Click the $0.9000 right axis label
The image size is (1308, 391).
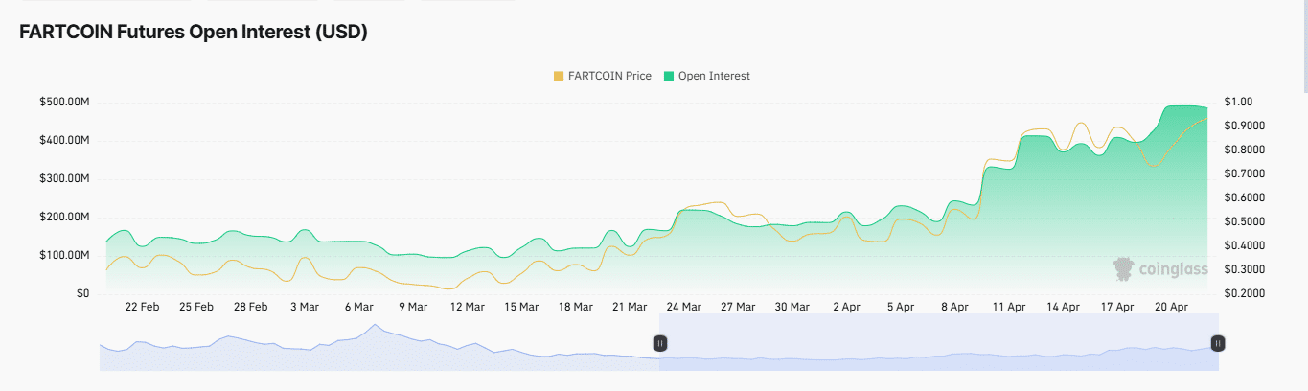pyautogui.click(x=1245, y=126)
